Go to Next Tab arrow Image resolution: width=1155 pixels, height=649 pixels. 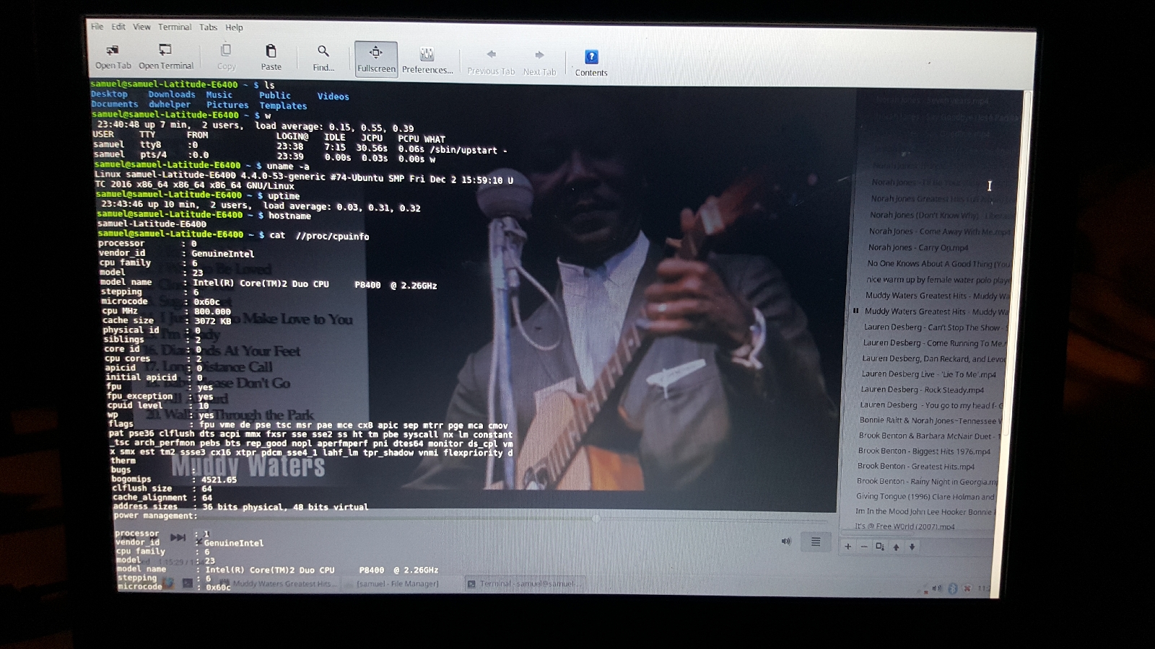point(539,63)
